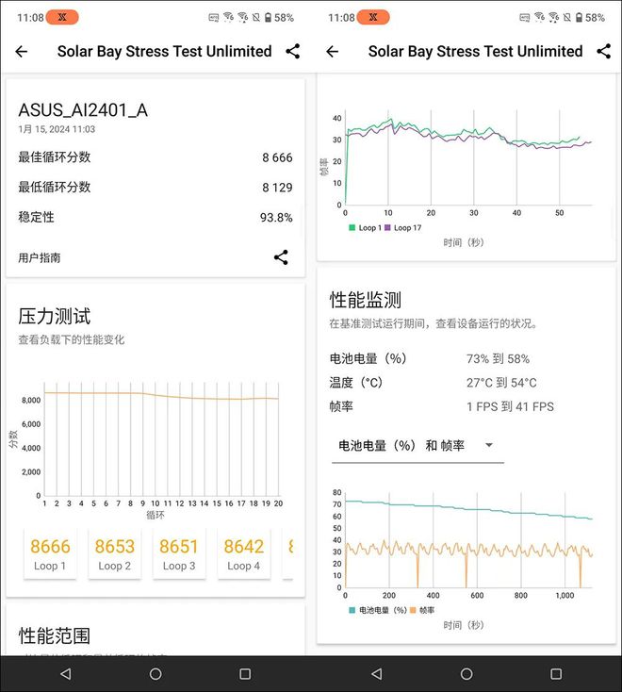Share results via left screen header share icon

point(293,51)
